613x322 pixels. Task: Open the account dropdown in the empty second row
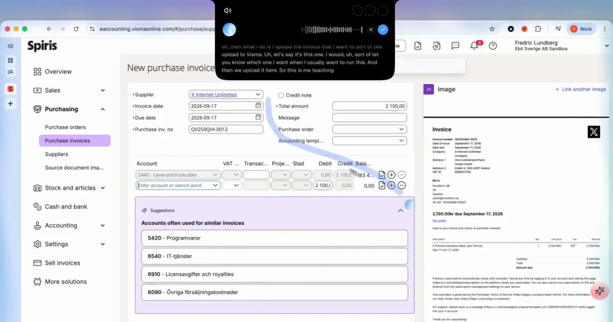point(216,186)
